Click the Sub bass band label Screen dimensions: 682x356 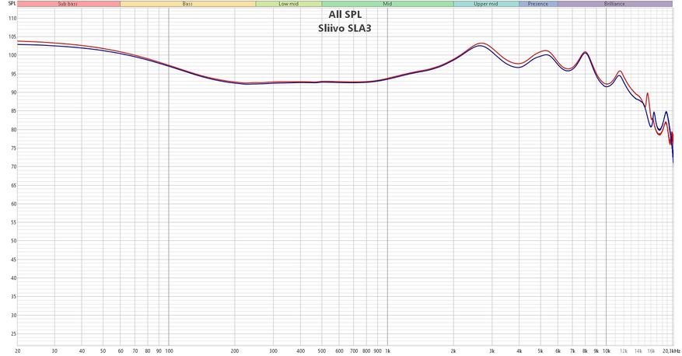click(68, 3)
